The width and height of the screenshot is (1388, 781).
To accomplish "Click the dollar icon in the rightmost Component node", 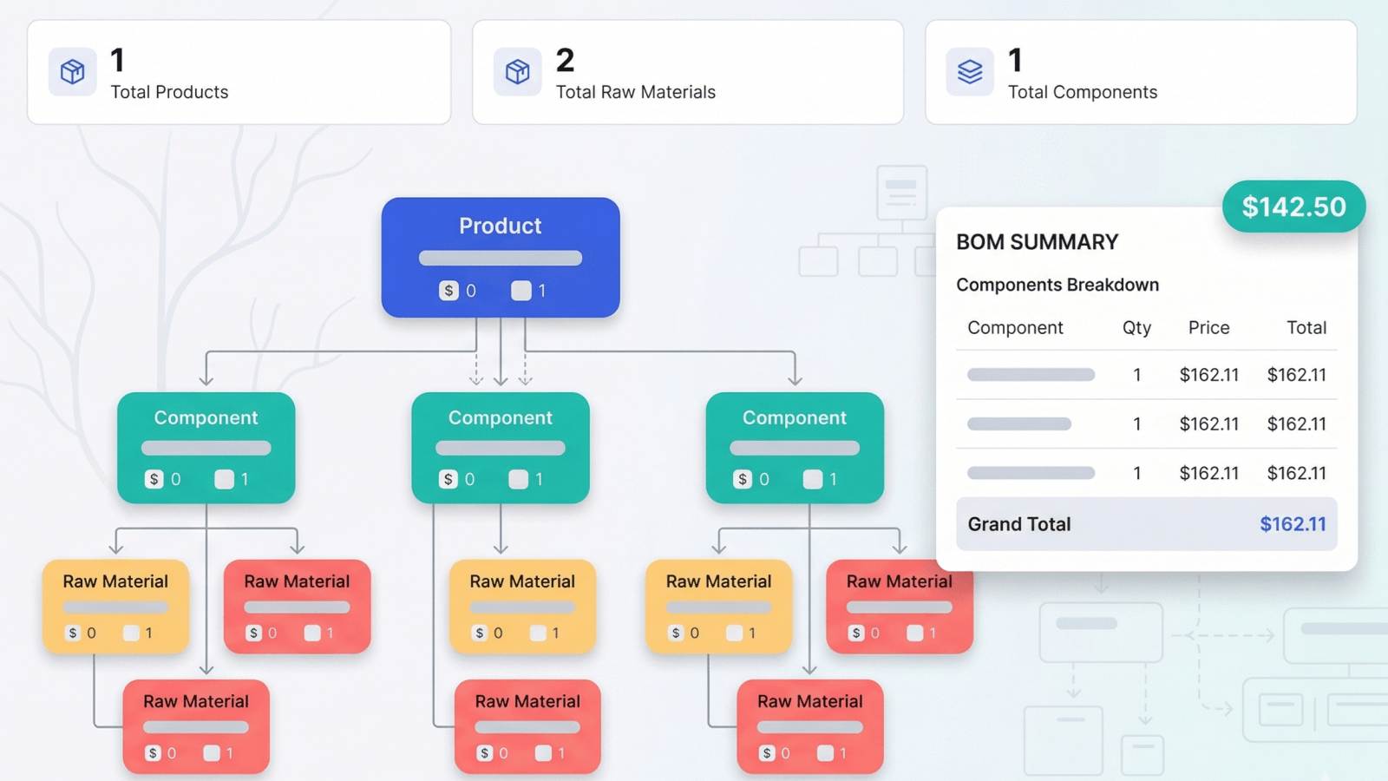I will tap(743, 479).
